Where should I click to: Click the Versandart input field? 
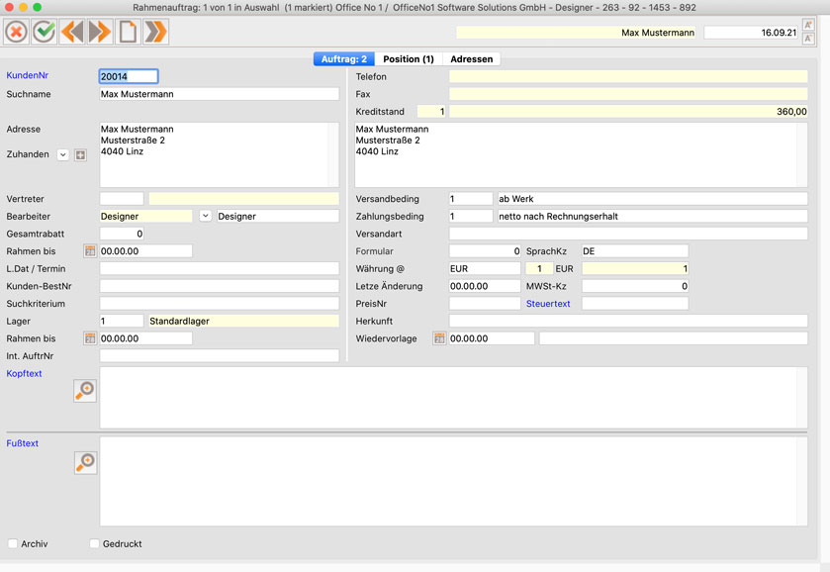point(628,234)
